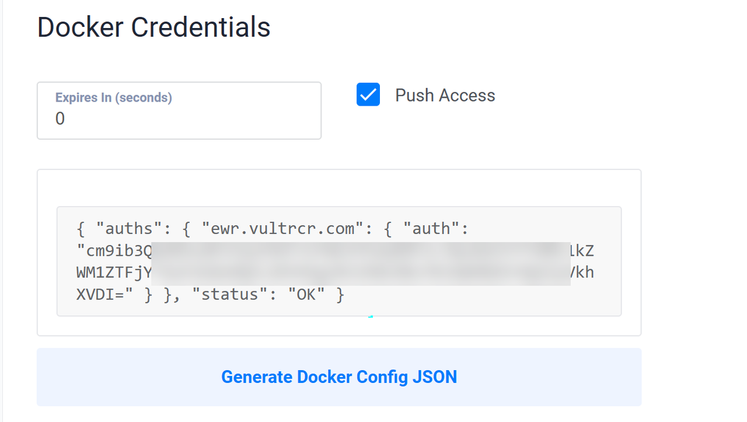Viewport: 747px width, 422px height.
Task: Click the Expires In (seconds) input field
Action: [x=179, y=110]
